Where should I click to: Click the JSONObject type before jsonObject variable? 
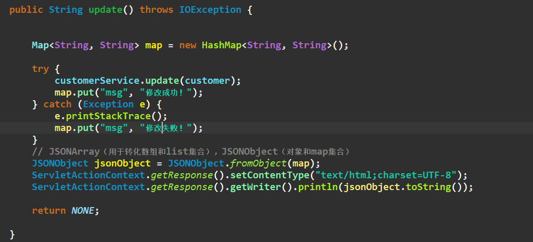point(60,163)
